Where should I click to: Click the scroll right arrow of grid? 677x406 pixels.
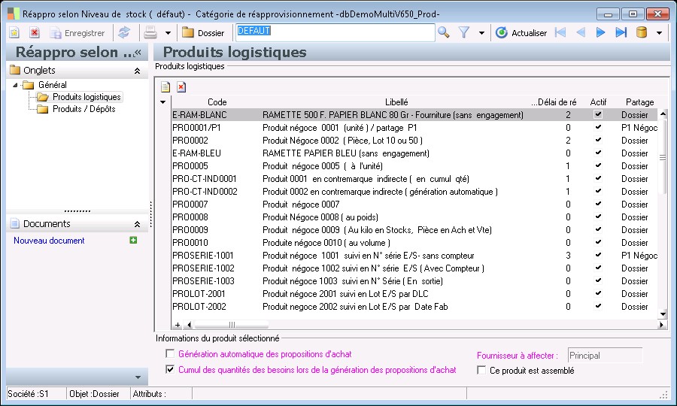(662, 325)
